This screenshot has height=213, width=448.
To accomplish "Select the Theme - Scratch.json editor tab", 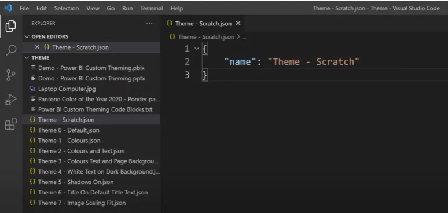I will pyautogui.click(x=203, y=23).
